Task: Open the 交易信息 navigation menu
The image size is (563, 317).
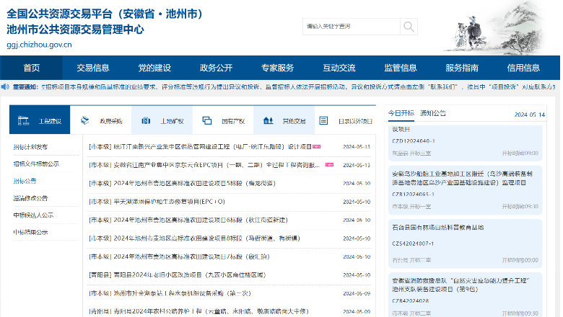Action: tap(93, 68)
